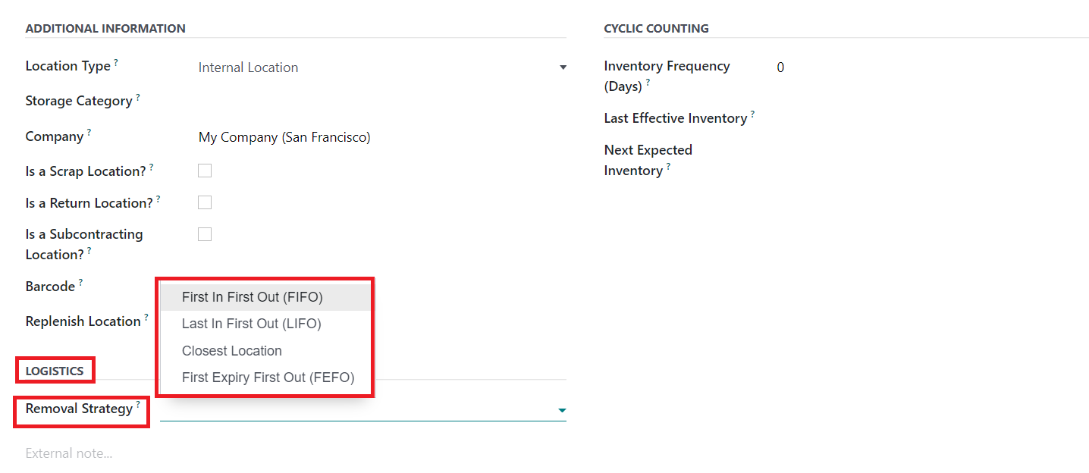Click help icon beside Next Expected Inventory

click(x=668, y=167)
